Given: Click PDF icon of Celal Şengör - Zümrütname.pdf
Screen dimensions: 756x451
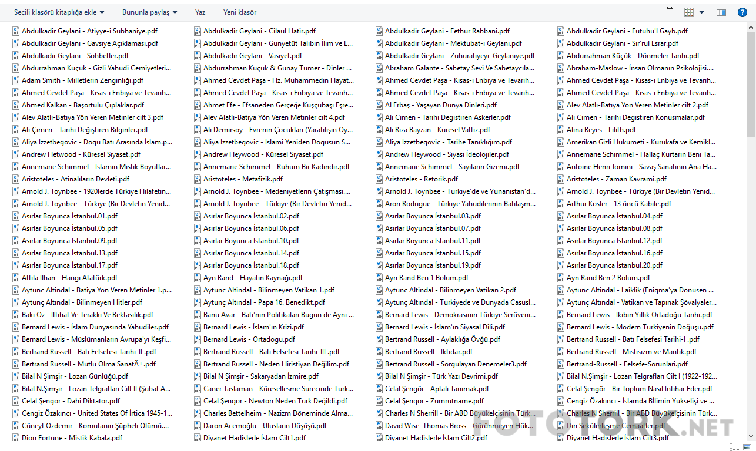Looking at the screenshot, I should (379, 401).
